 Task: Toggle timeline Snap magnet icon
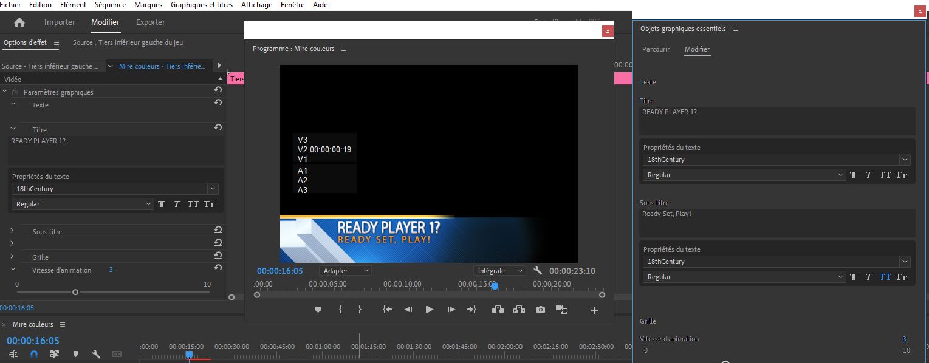click(34, 354)
